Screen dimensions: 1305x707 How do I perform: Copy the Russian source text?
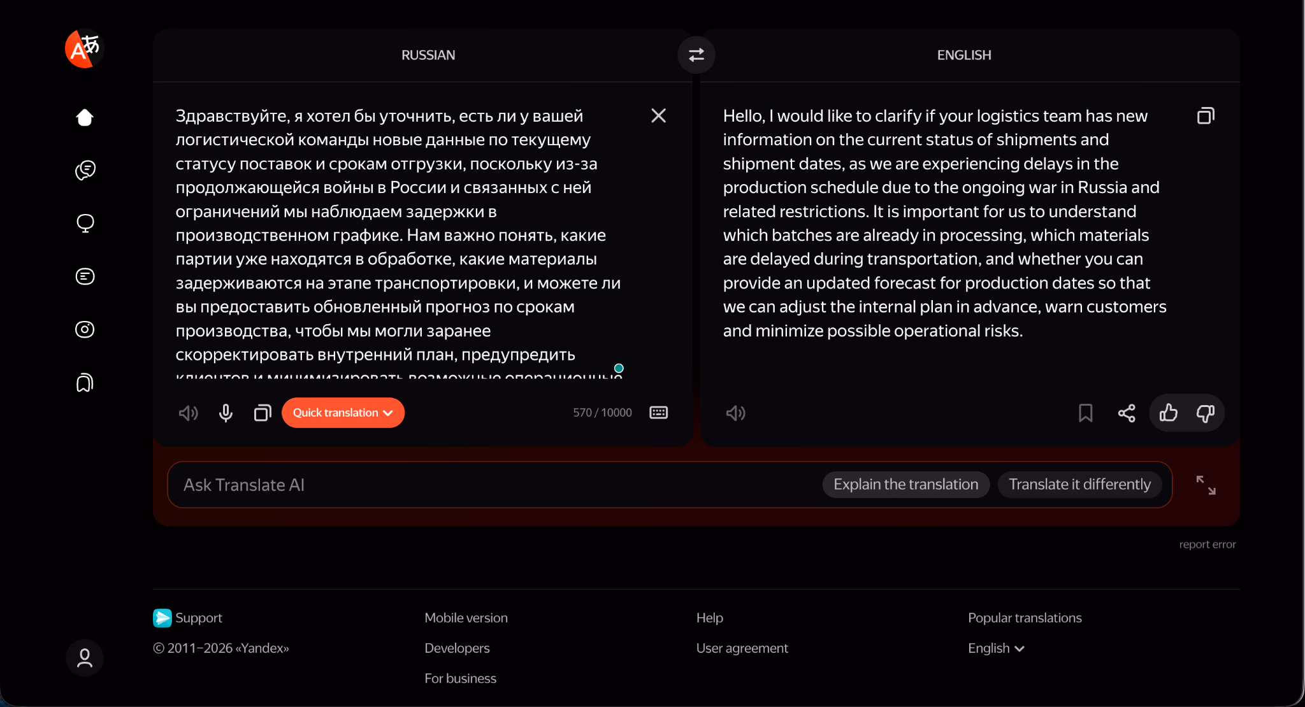click(x=263, y=413)
